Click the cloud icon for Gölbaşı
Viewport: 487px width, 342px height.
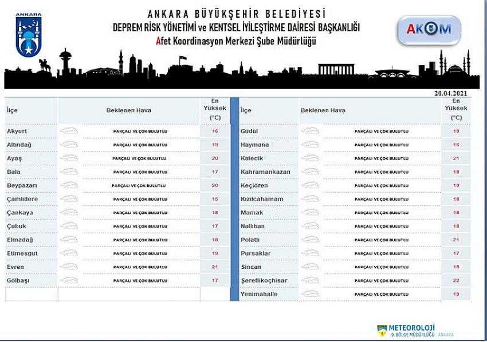pos(69,281)
